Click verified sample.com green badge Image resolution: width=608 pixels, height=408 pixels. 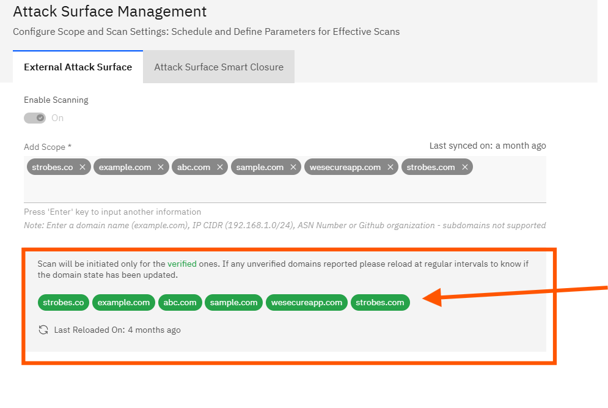[233, 302]
